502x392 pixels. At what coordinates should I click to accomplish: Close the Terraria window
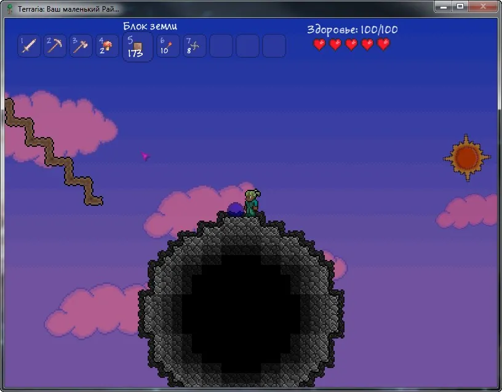coord(484,6)
